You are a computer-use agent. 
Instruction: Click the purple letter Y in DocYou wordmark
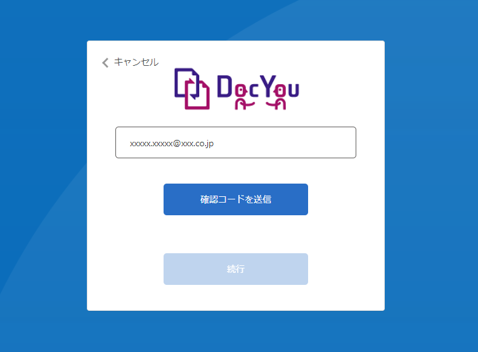click(x=268, y=86)
